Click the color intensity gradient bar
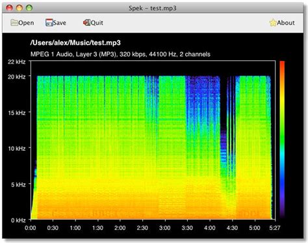308x243 pixels. 282,140
